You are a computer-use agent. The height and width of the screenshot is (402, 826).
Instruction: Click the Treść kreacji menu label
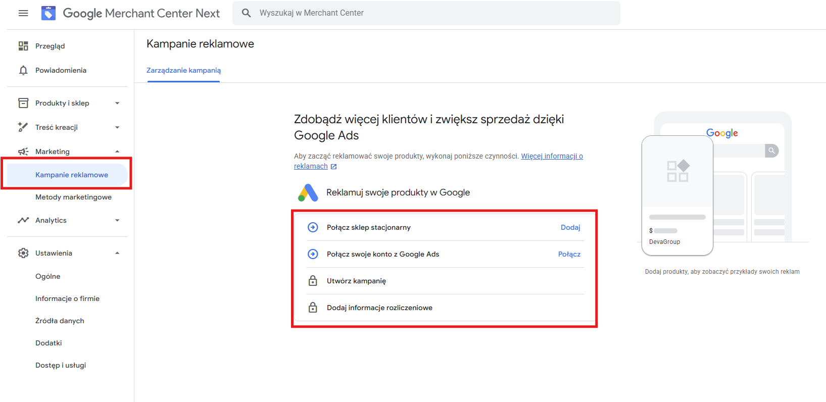pos(57,127)
